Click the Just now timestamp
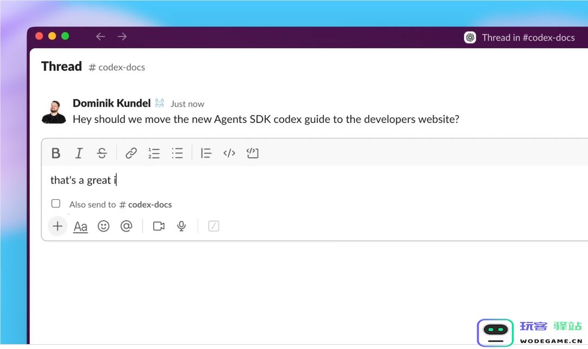The height and width of the screenshot is (349, 588). [187, 104]
